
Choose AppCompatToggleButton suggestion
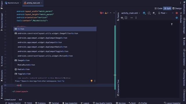click(x=55, y=51)
